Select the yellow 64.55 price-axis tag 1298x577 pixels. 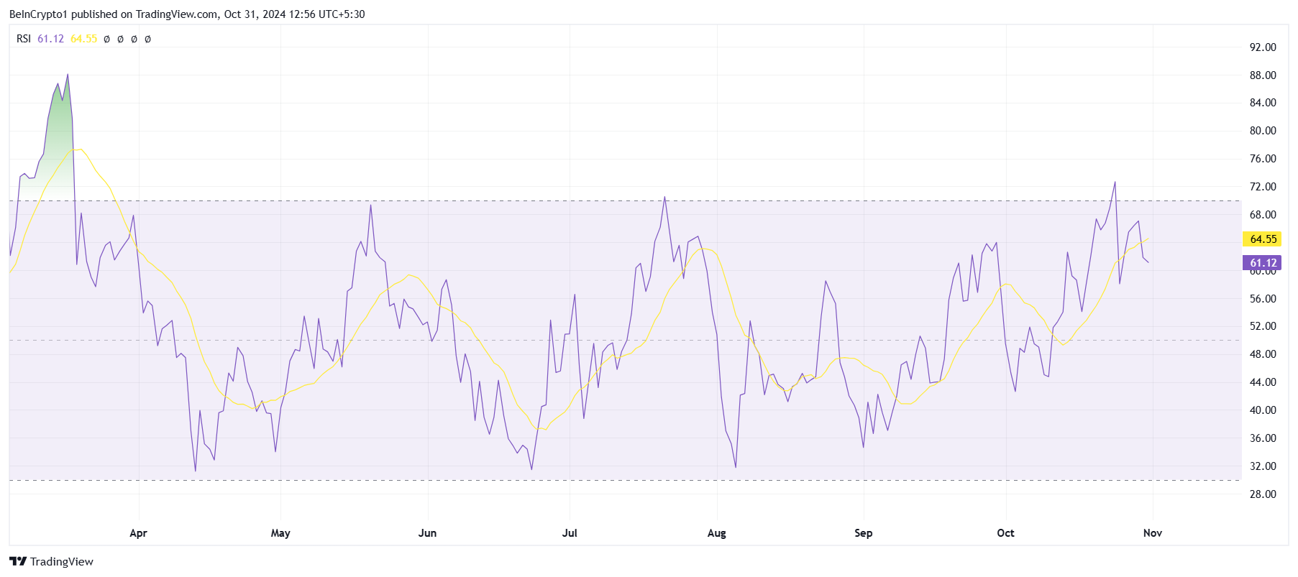coord(1263,239)
